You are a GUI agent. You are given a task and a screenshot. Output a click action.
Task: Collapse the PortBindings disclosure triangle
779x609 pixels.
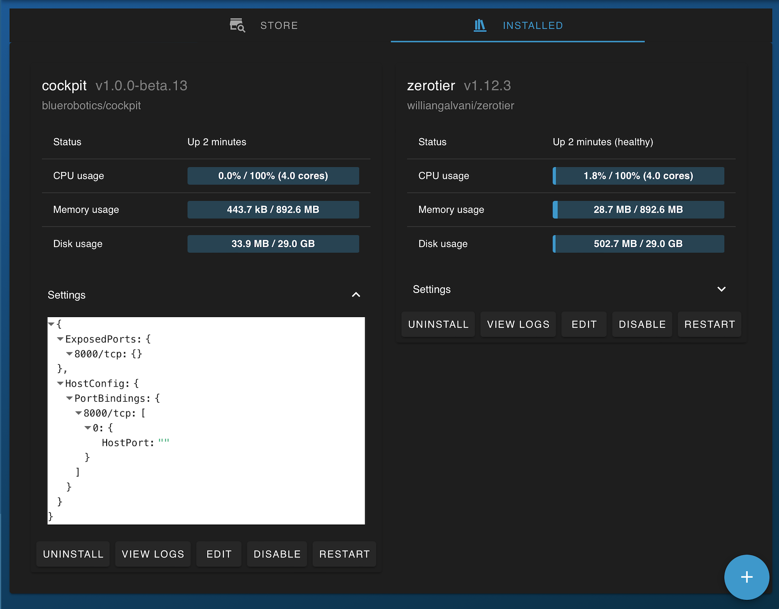coord(70,398)
